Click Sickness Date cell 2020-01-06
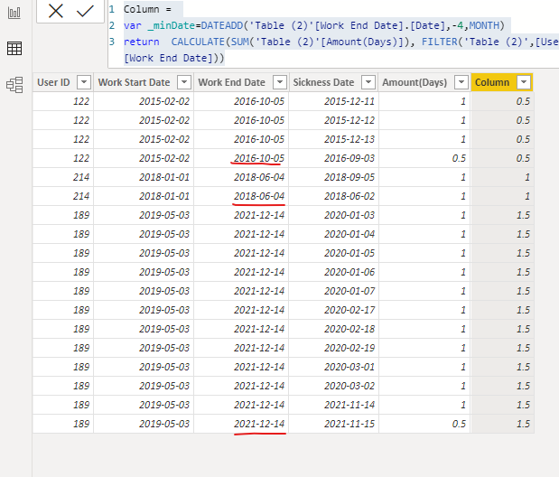 pos(334,272)
